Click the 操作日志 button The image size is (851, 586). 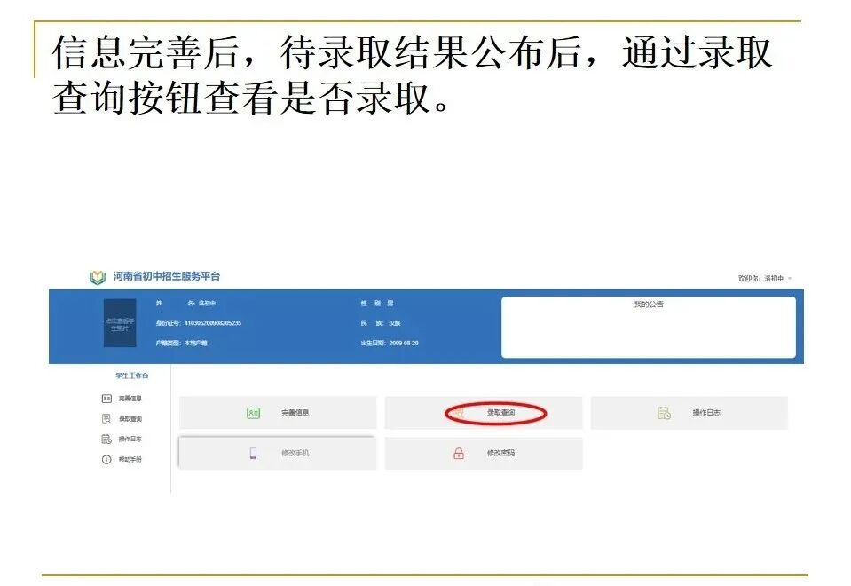(701, 411)
